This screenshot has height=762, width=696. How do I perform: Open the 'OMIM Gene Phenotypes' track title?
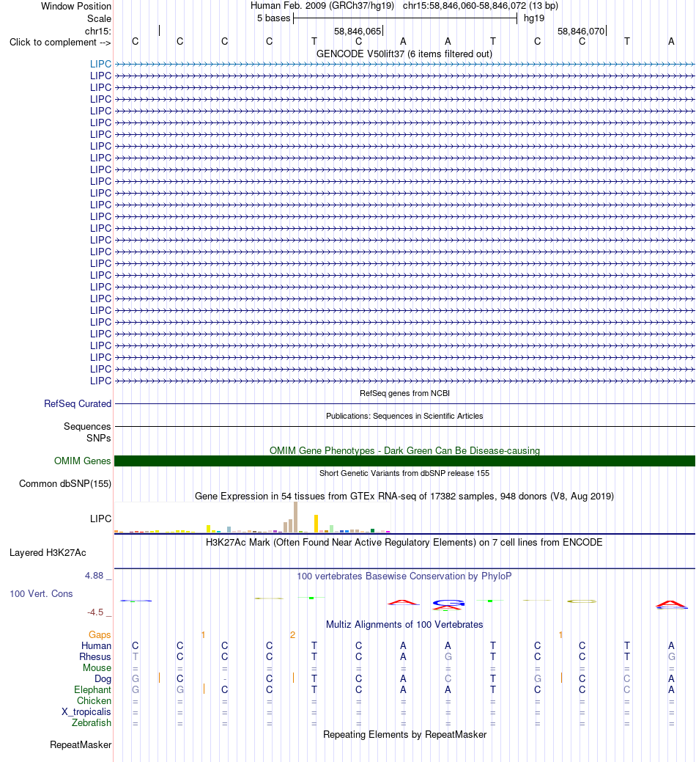tap(405, 450)
